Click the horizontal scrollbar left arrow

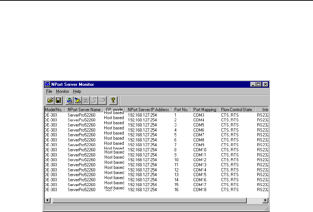[47, 200]
